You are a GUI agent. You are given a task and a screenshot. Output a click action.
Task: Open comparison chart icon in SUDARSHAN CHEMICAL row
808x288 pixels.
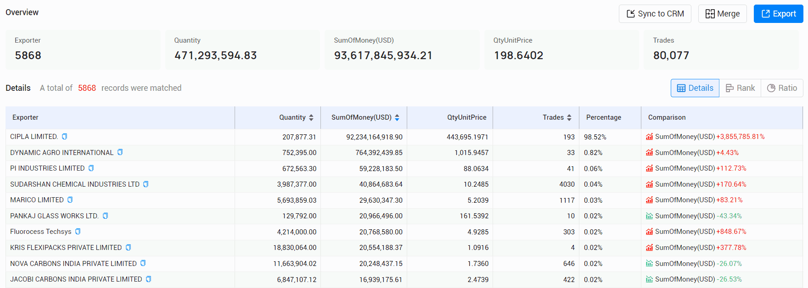pyautogui.click(x=649, y=184)
